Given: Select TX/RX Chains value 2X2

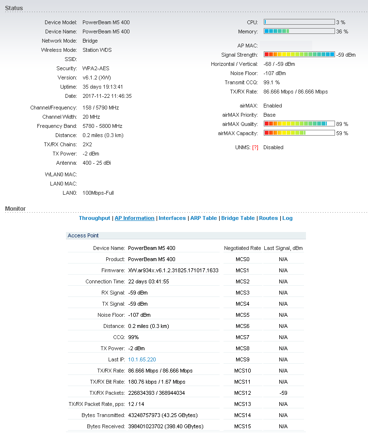Looking at the screenshot, I should pyautogui.click(x=87, y=144).
